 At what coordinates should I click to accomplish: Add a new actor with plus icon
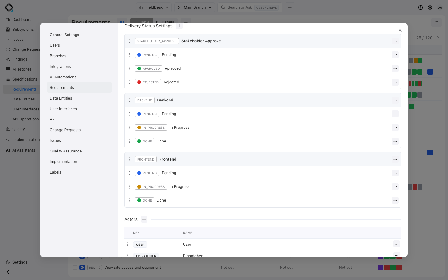click(x=144, y=219)
